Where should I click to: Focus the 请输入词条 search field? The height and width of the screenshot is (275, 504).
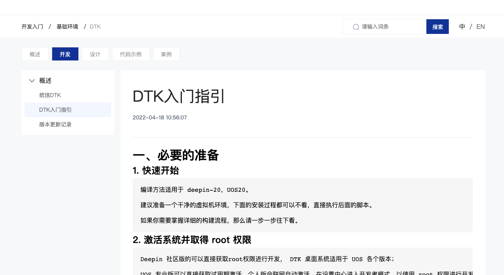[x=385, y=27]
